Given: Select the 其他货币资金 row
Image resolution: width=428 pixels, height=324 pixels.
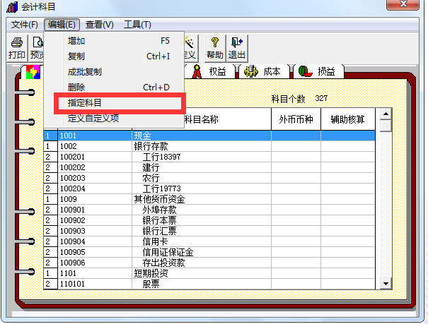Looking at the screenshot, I should tap(209, 199).
